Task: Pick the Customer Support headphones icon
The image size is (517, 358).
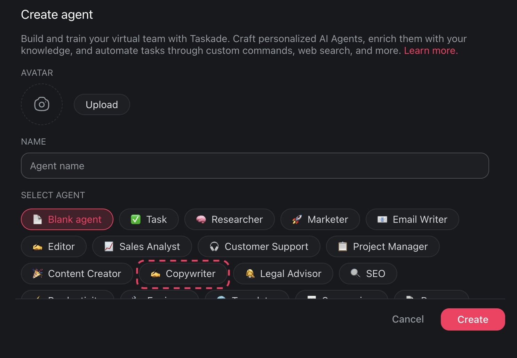Action: point(214,246)
